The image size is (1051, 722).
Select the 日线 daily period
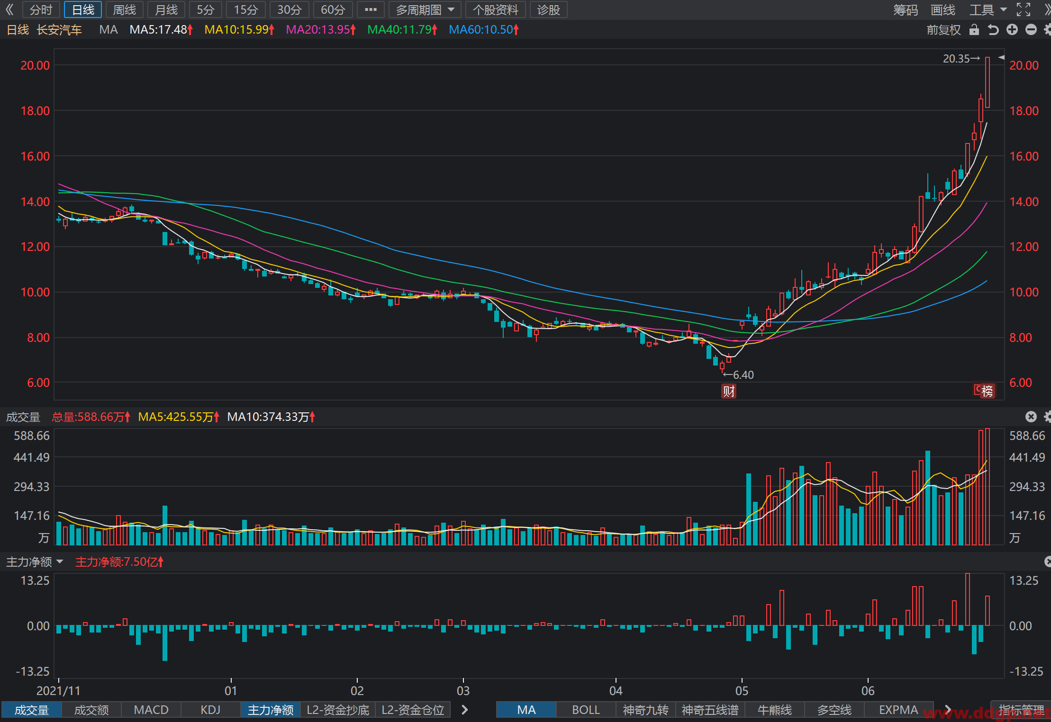83,9
